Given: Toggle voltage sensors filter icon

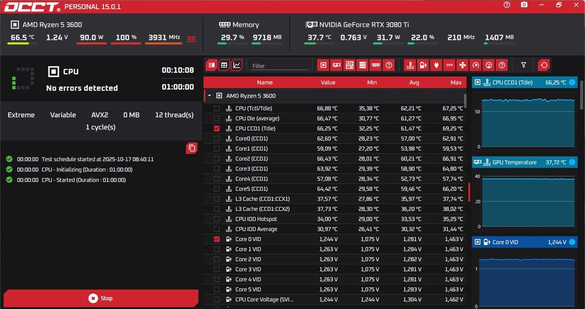Looking at the screenshot, I should tap(423, 66).
